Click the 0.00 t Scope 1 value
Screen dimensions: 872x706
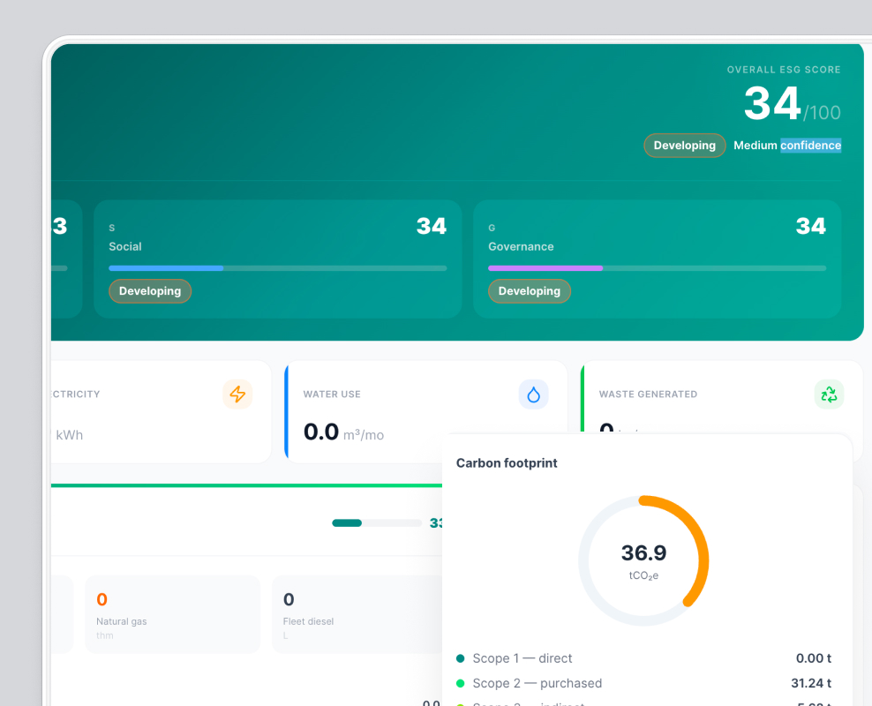(x=814, y=658)
